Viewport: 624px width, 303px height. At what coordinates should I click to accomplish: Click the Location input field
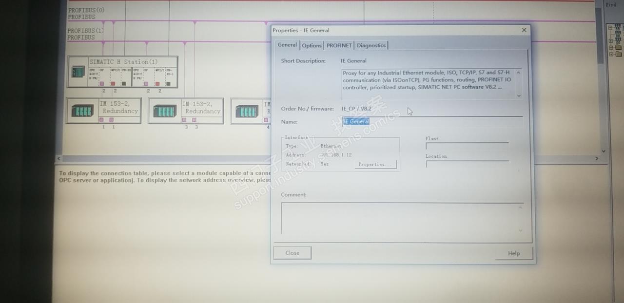467,164
